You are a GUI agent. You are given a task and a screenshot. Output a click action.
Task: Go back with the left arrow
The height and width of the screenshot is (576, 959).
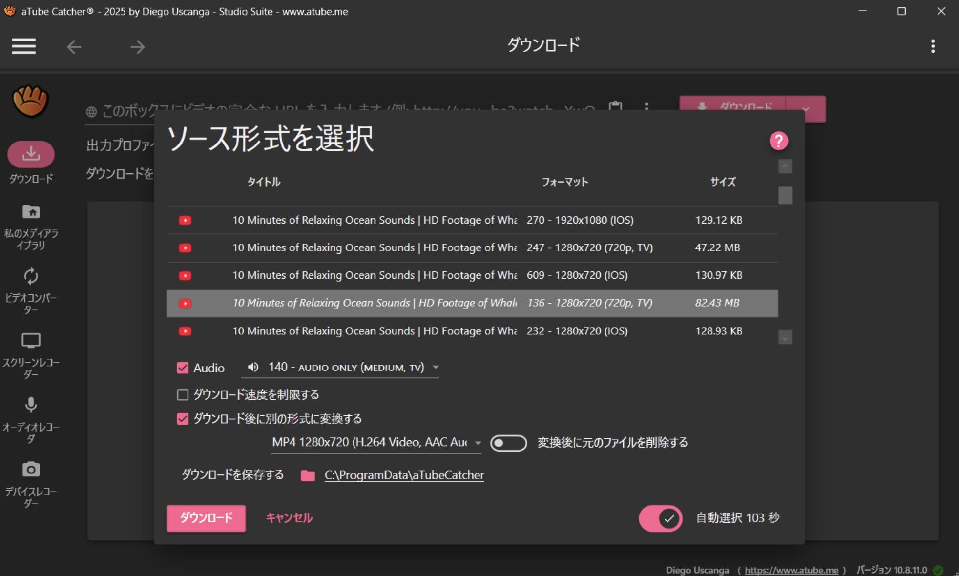point(74,47)
